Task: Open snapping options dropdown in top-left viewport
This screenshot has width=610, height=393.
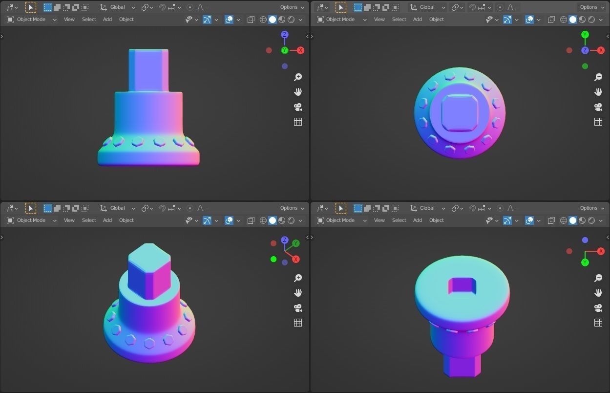Action: coord(175,7)
